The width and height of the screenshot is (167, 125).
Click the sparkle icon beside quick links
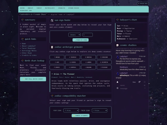[22, 39]
